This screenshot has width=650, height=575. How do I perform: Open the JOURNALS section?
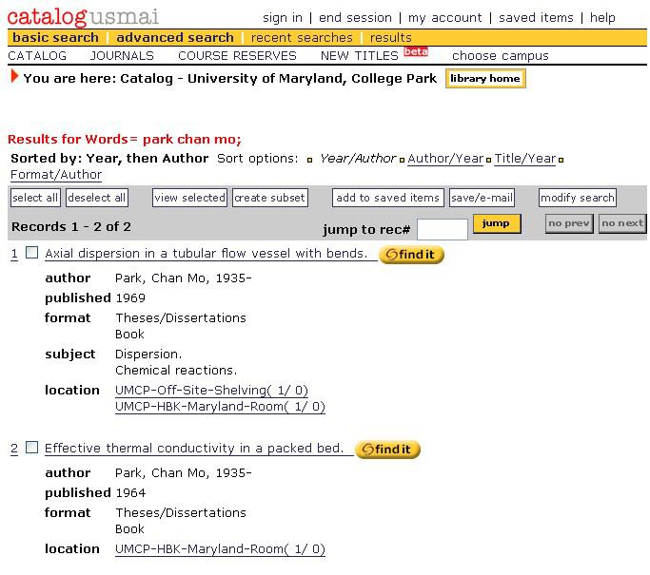[122, 55]
